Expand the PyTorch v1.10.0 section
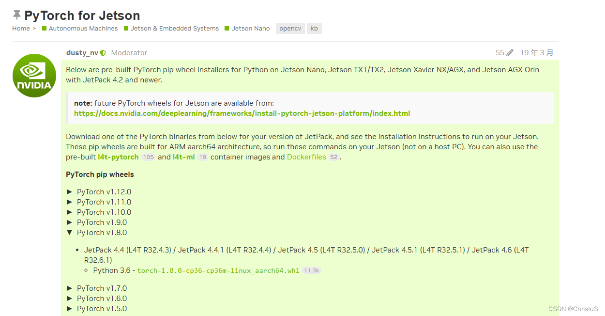 click(99, 212)
